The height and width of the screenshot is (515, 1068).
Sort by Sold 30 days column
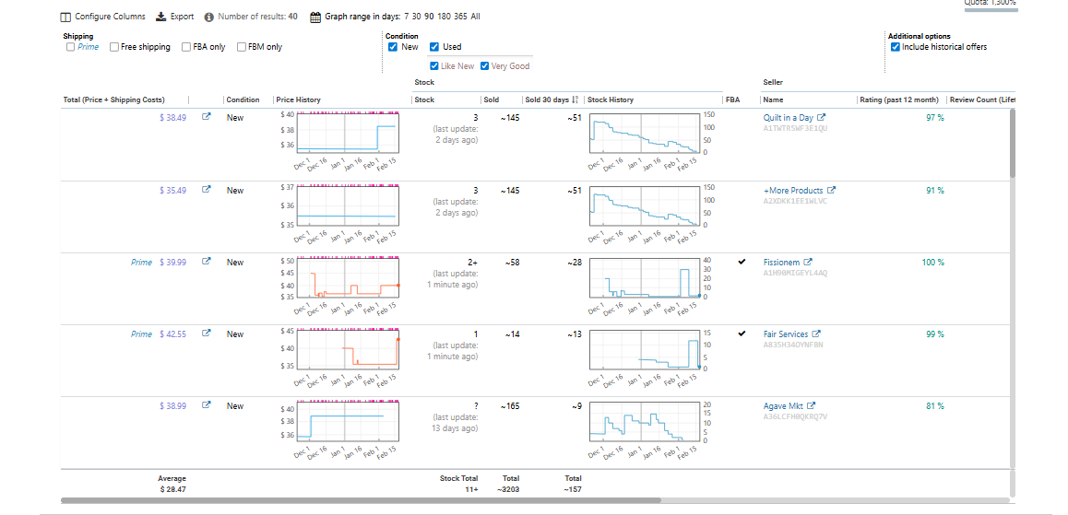[550, 99]
